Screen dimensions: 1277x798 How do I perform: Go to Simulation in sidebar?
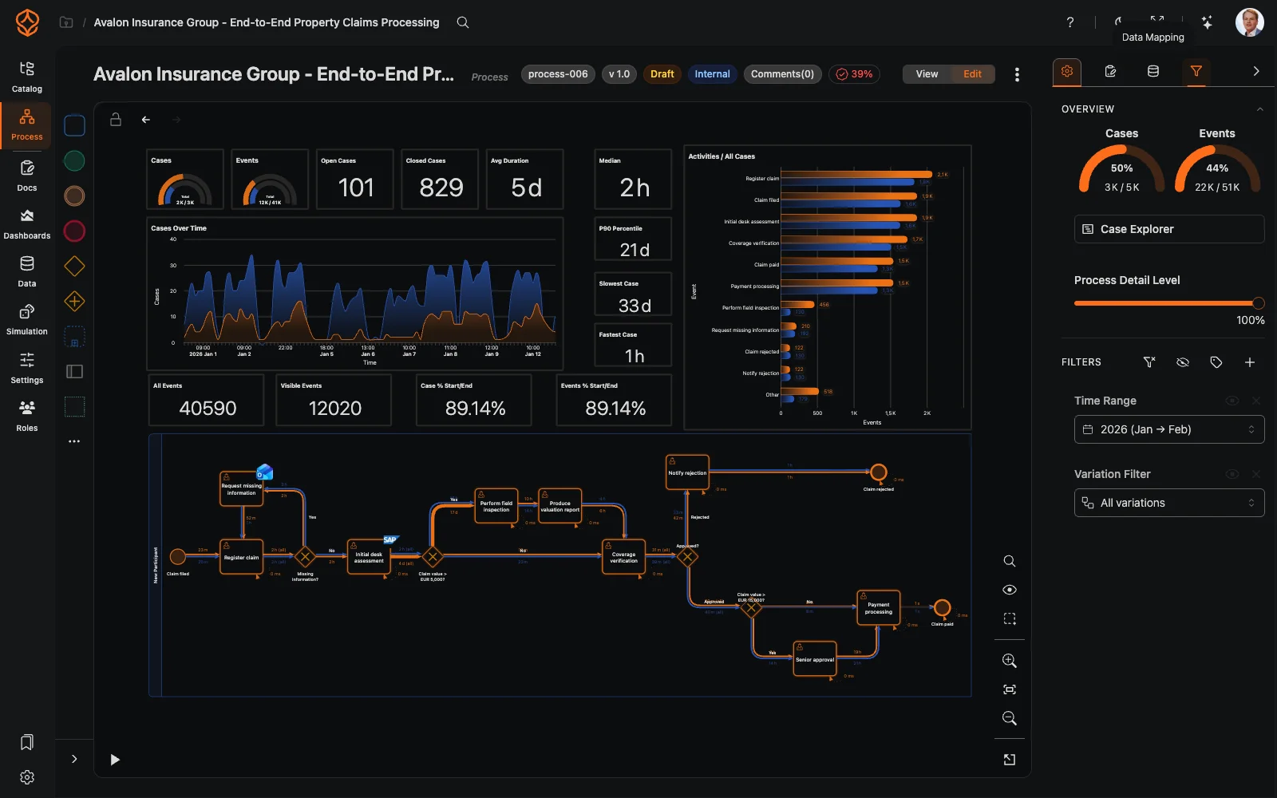(26, 320)
